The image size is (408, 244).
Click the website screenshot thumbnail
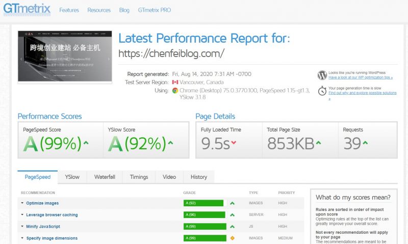[65, 57]
